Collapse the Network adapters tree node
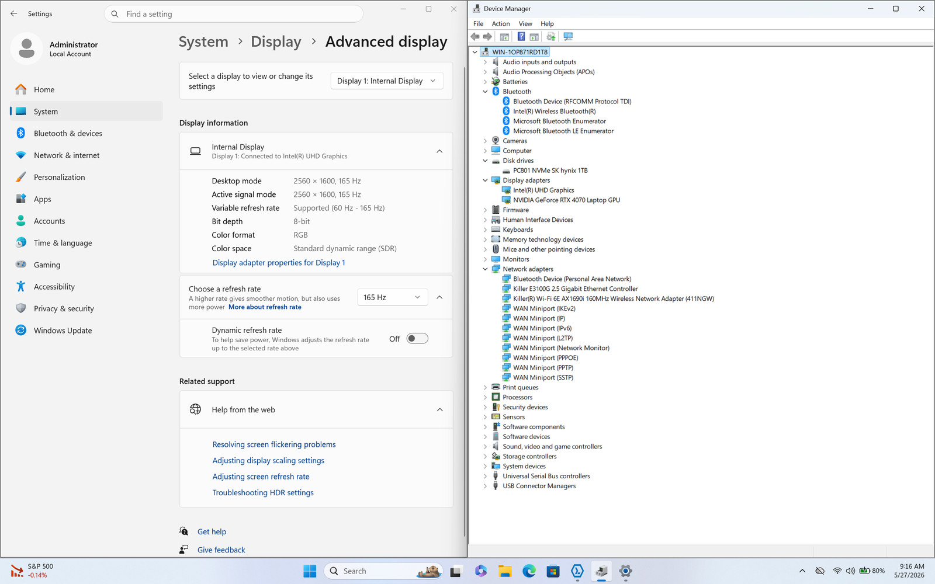Viewport: 935px width, 584px height. pos(485,269)
